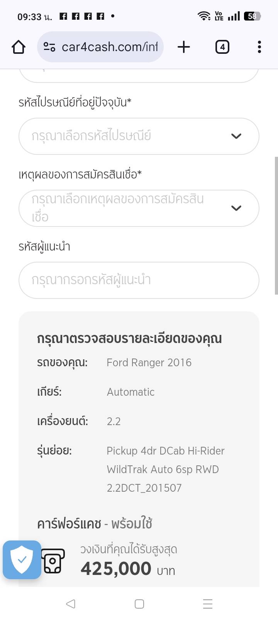The image size is (278, 621).
Task: Focus the referral code input field
Action: tap(139, 280)
